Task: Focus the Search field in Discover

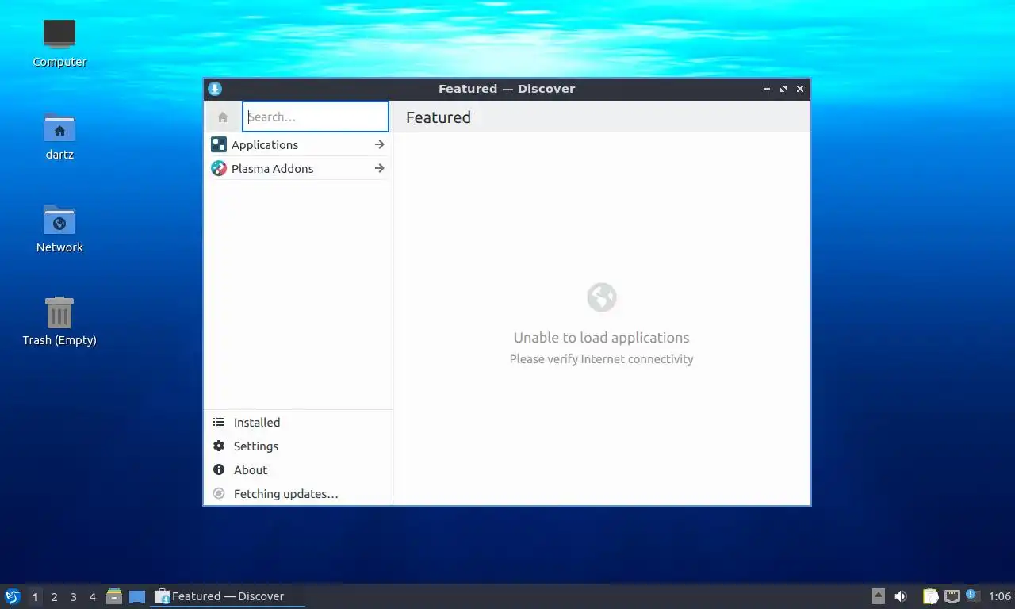Action: 316,117
